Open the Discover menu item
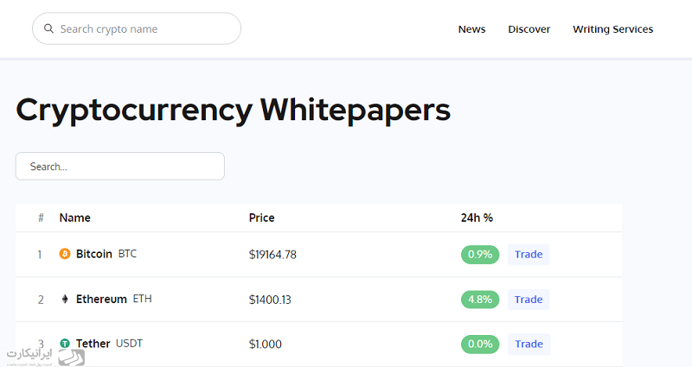The height and width of the screenshot is (367, 692). click(x=529, y=29)
